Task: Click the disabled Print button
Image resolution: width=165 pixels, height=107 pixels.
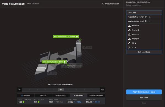Action: 144,103
